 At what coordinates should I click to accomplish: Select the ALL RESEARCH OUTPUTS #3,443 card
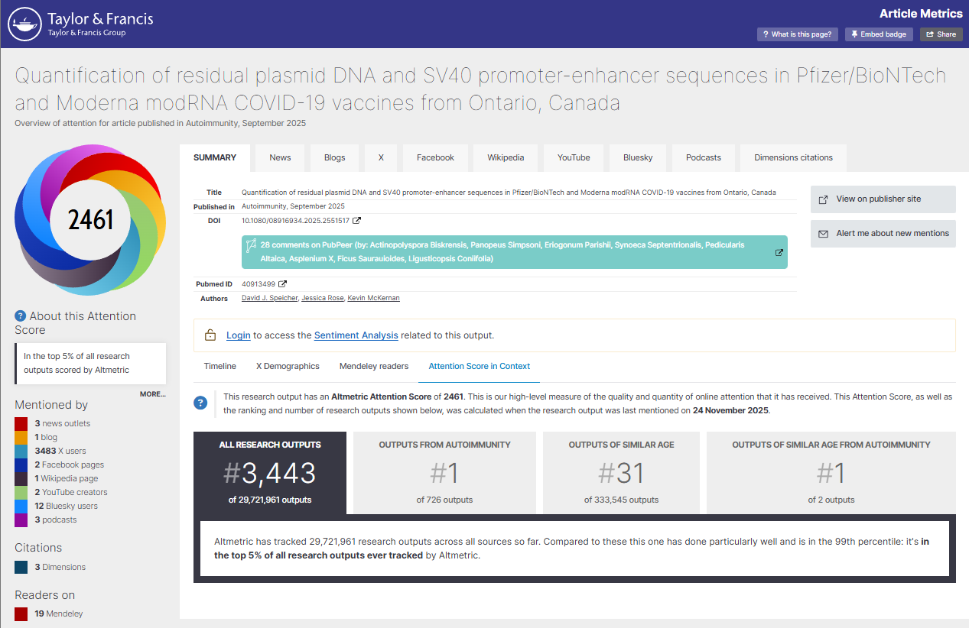(x=270, y=473)
